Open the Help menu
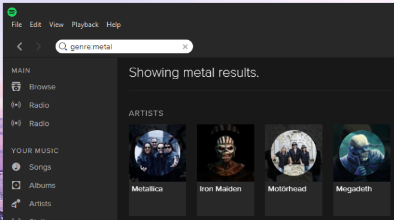Image resolution: width=394 pixels, height=220 pixels. [x=114, y=25]
